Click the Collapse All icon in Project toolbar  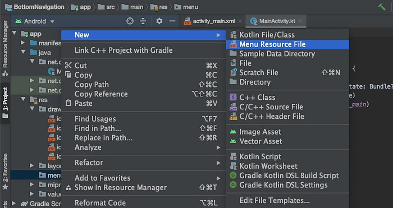point(143,21)
